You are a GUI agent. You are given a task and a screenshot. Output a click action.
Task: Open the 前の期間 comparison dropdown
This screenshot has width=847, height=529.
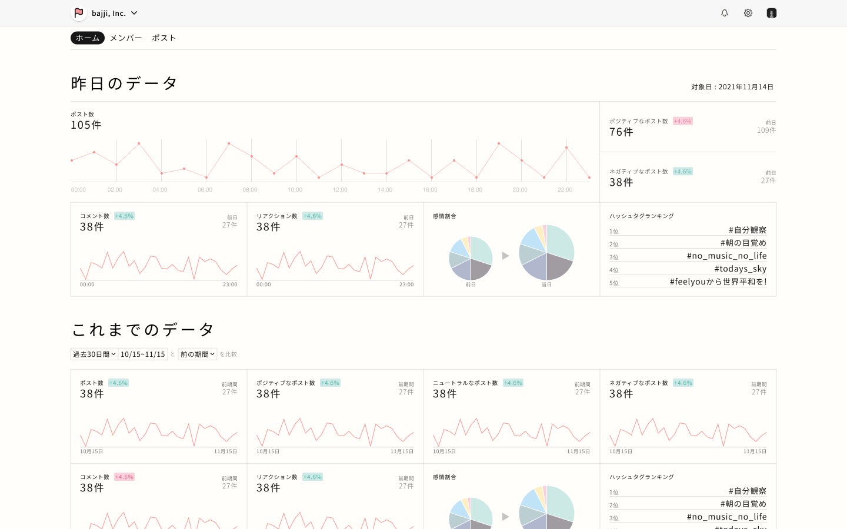click(x=198, y=354)
